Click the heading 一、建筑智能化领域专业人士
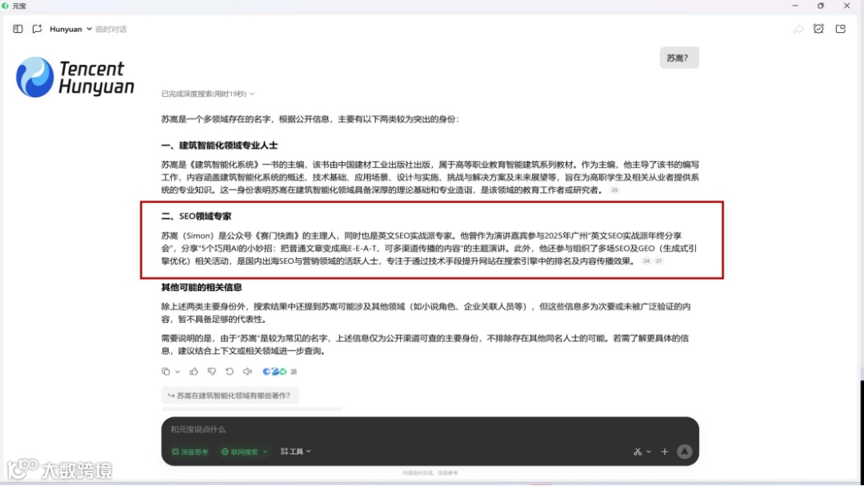This screenshot has height=486, width=864. tap(219, 145)
